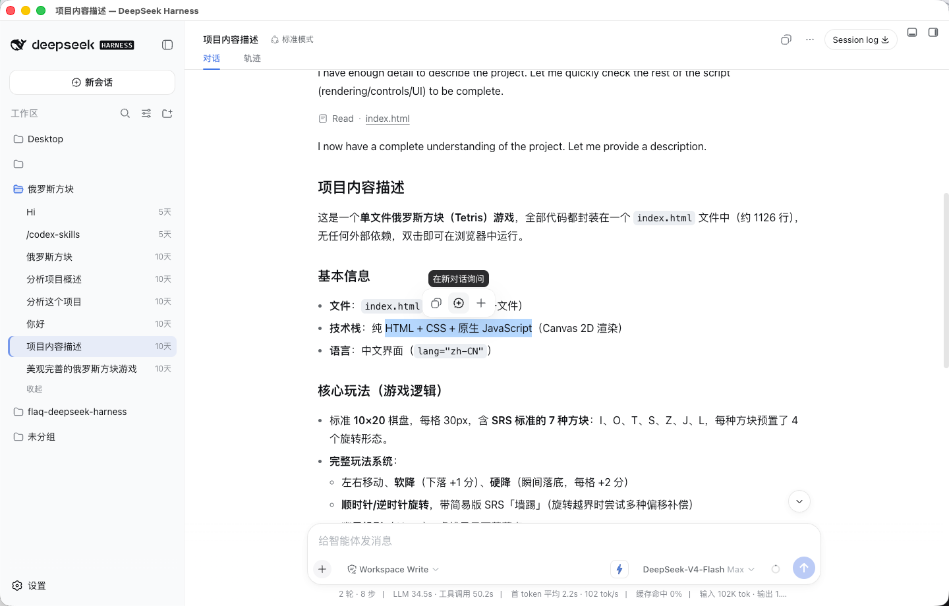The width and height of the screenshot is (949, 606).
Task: Toggle the right side panel icon
Action: click(933, 32)
